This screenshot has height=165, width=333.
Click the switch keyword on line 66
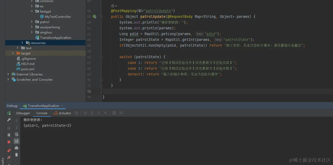click(126, 57)
